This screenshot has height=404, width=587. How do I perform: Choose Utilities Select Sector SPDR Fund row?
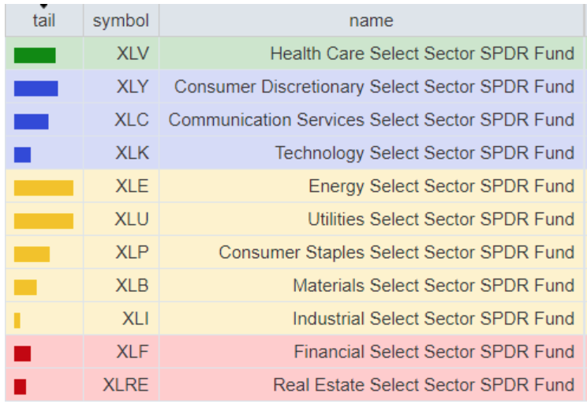pos(441,219)
